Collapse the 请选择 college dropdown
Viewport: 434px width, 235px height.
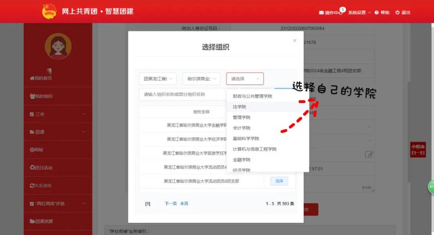(x=245, y=79)
